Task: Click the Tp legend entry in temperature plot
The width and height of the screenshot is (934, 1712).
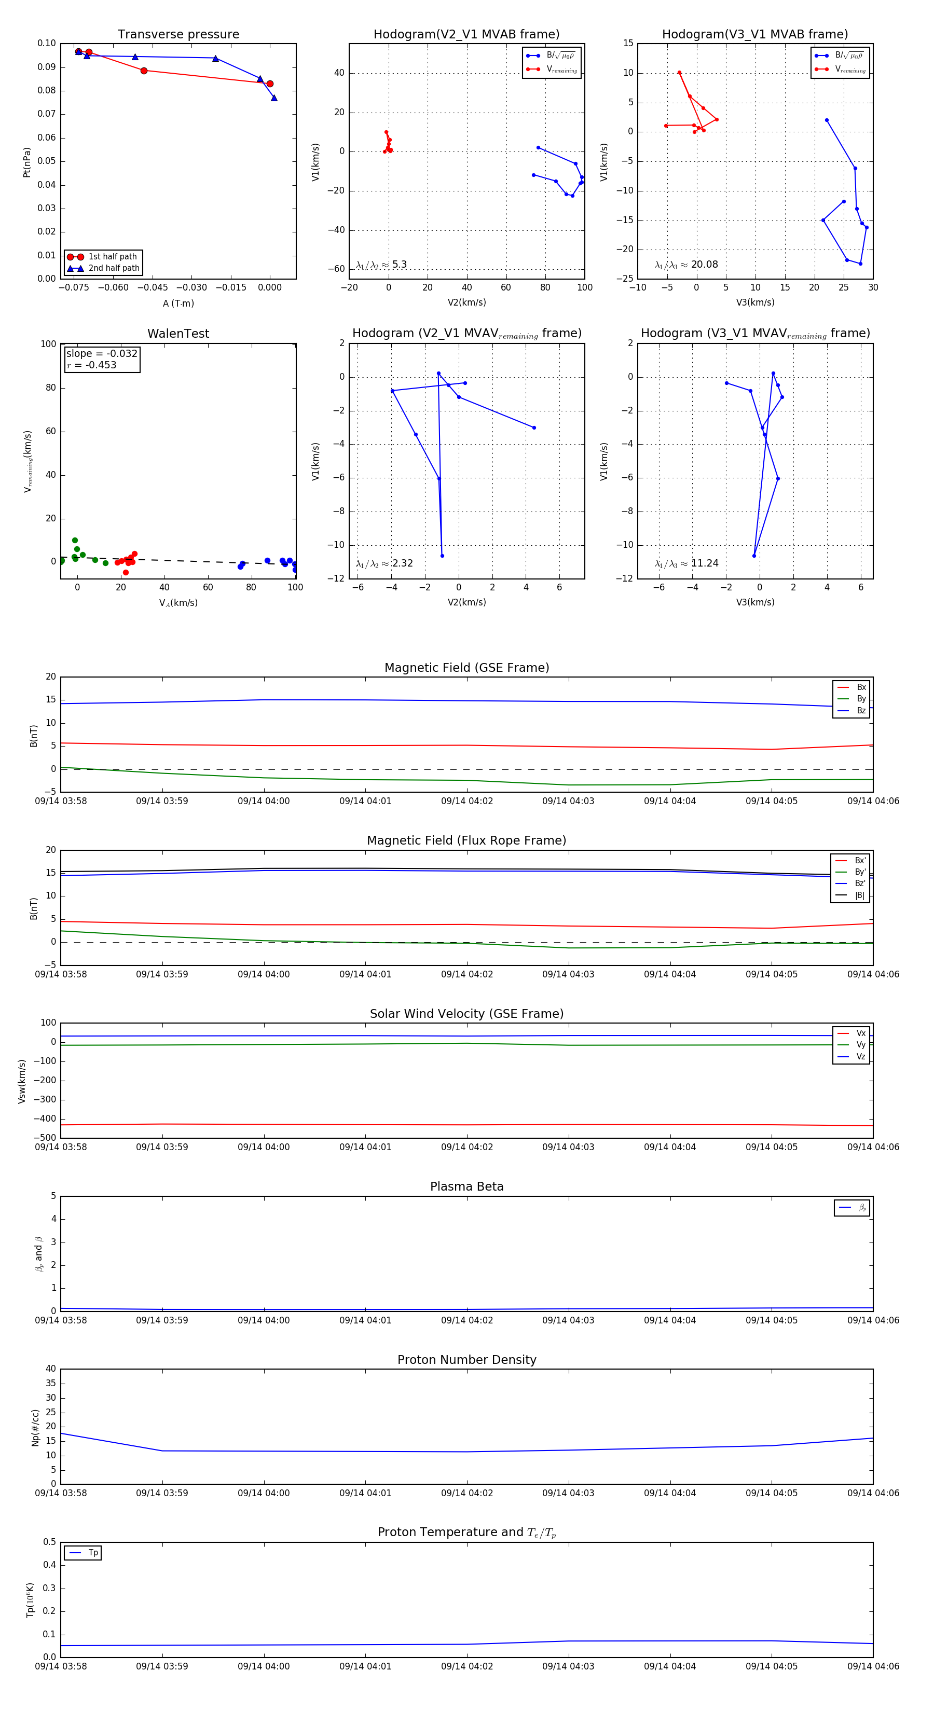Action: (83, 1553)
